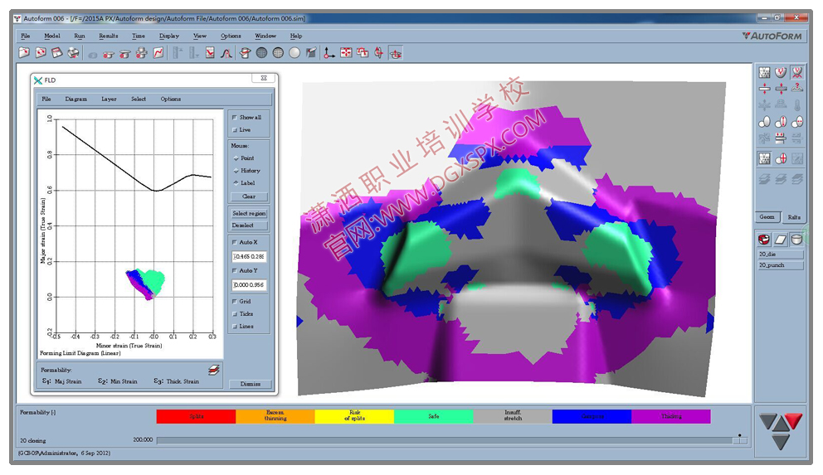Open the Results menu
Viewport: 823px width, 475px height.
click(108, 36)
